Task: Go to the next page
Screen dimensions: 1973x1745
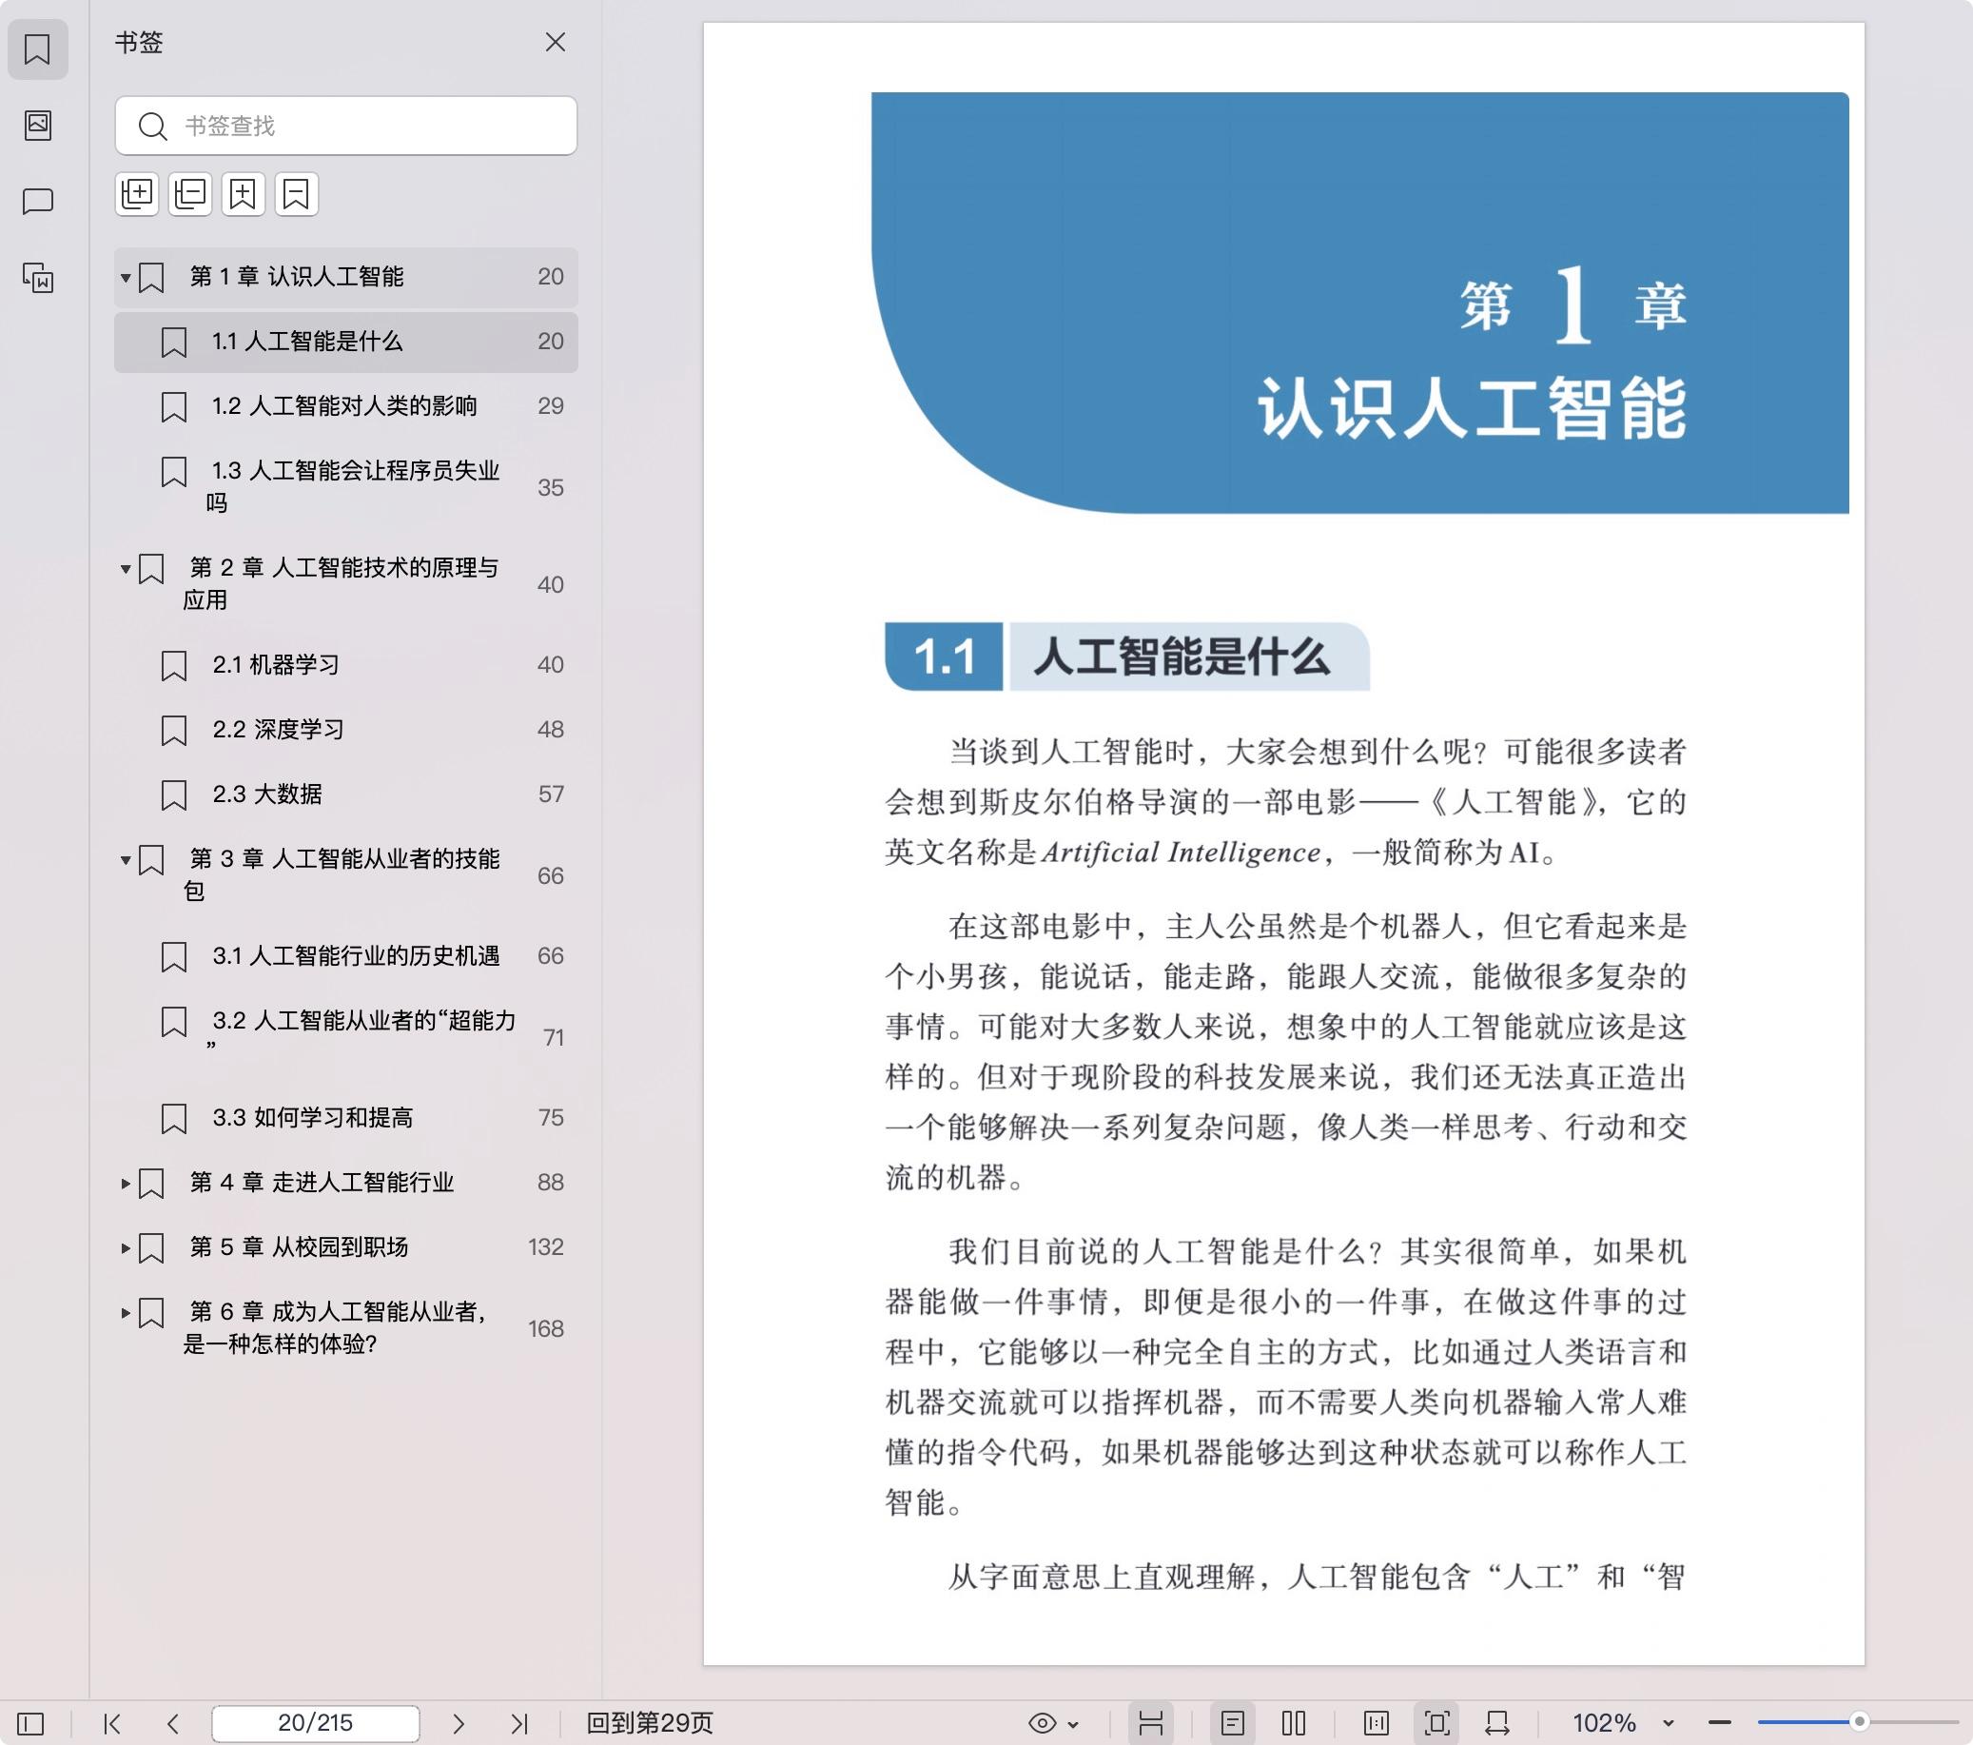Action: click(459, 1723)
